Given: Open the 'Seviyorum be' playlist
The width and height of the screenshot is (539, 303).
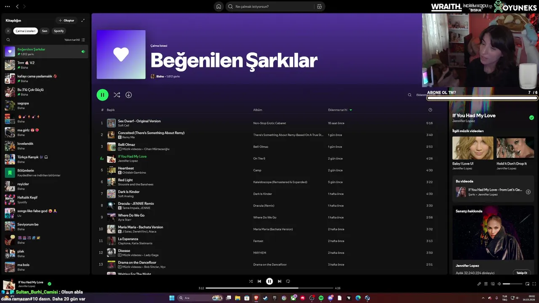Looking at the screenshot, I should point(45,227).
